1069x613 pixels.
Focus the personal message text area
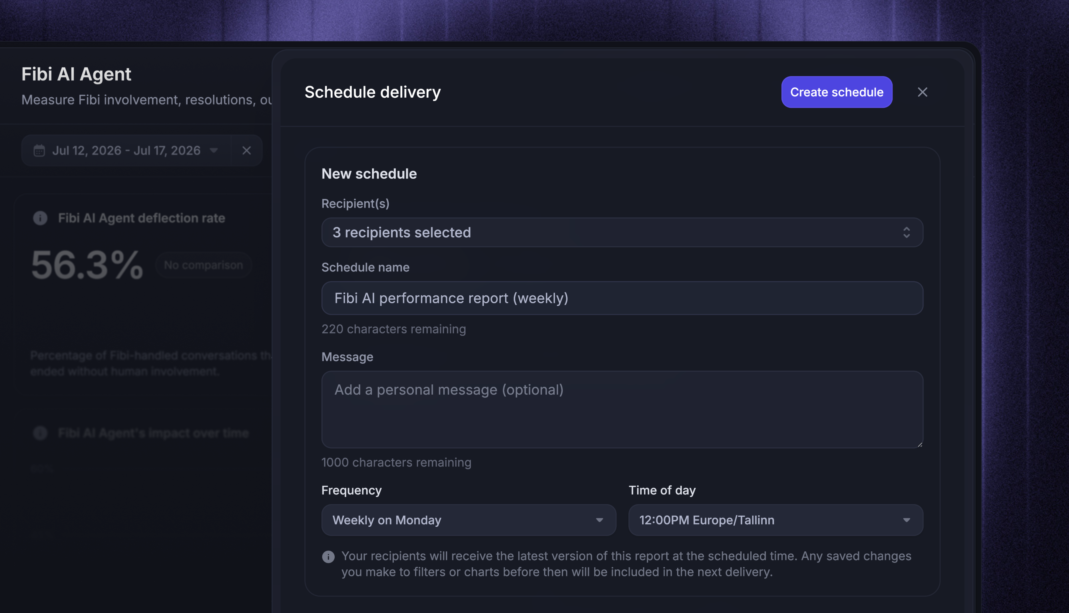coord(622,409)
